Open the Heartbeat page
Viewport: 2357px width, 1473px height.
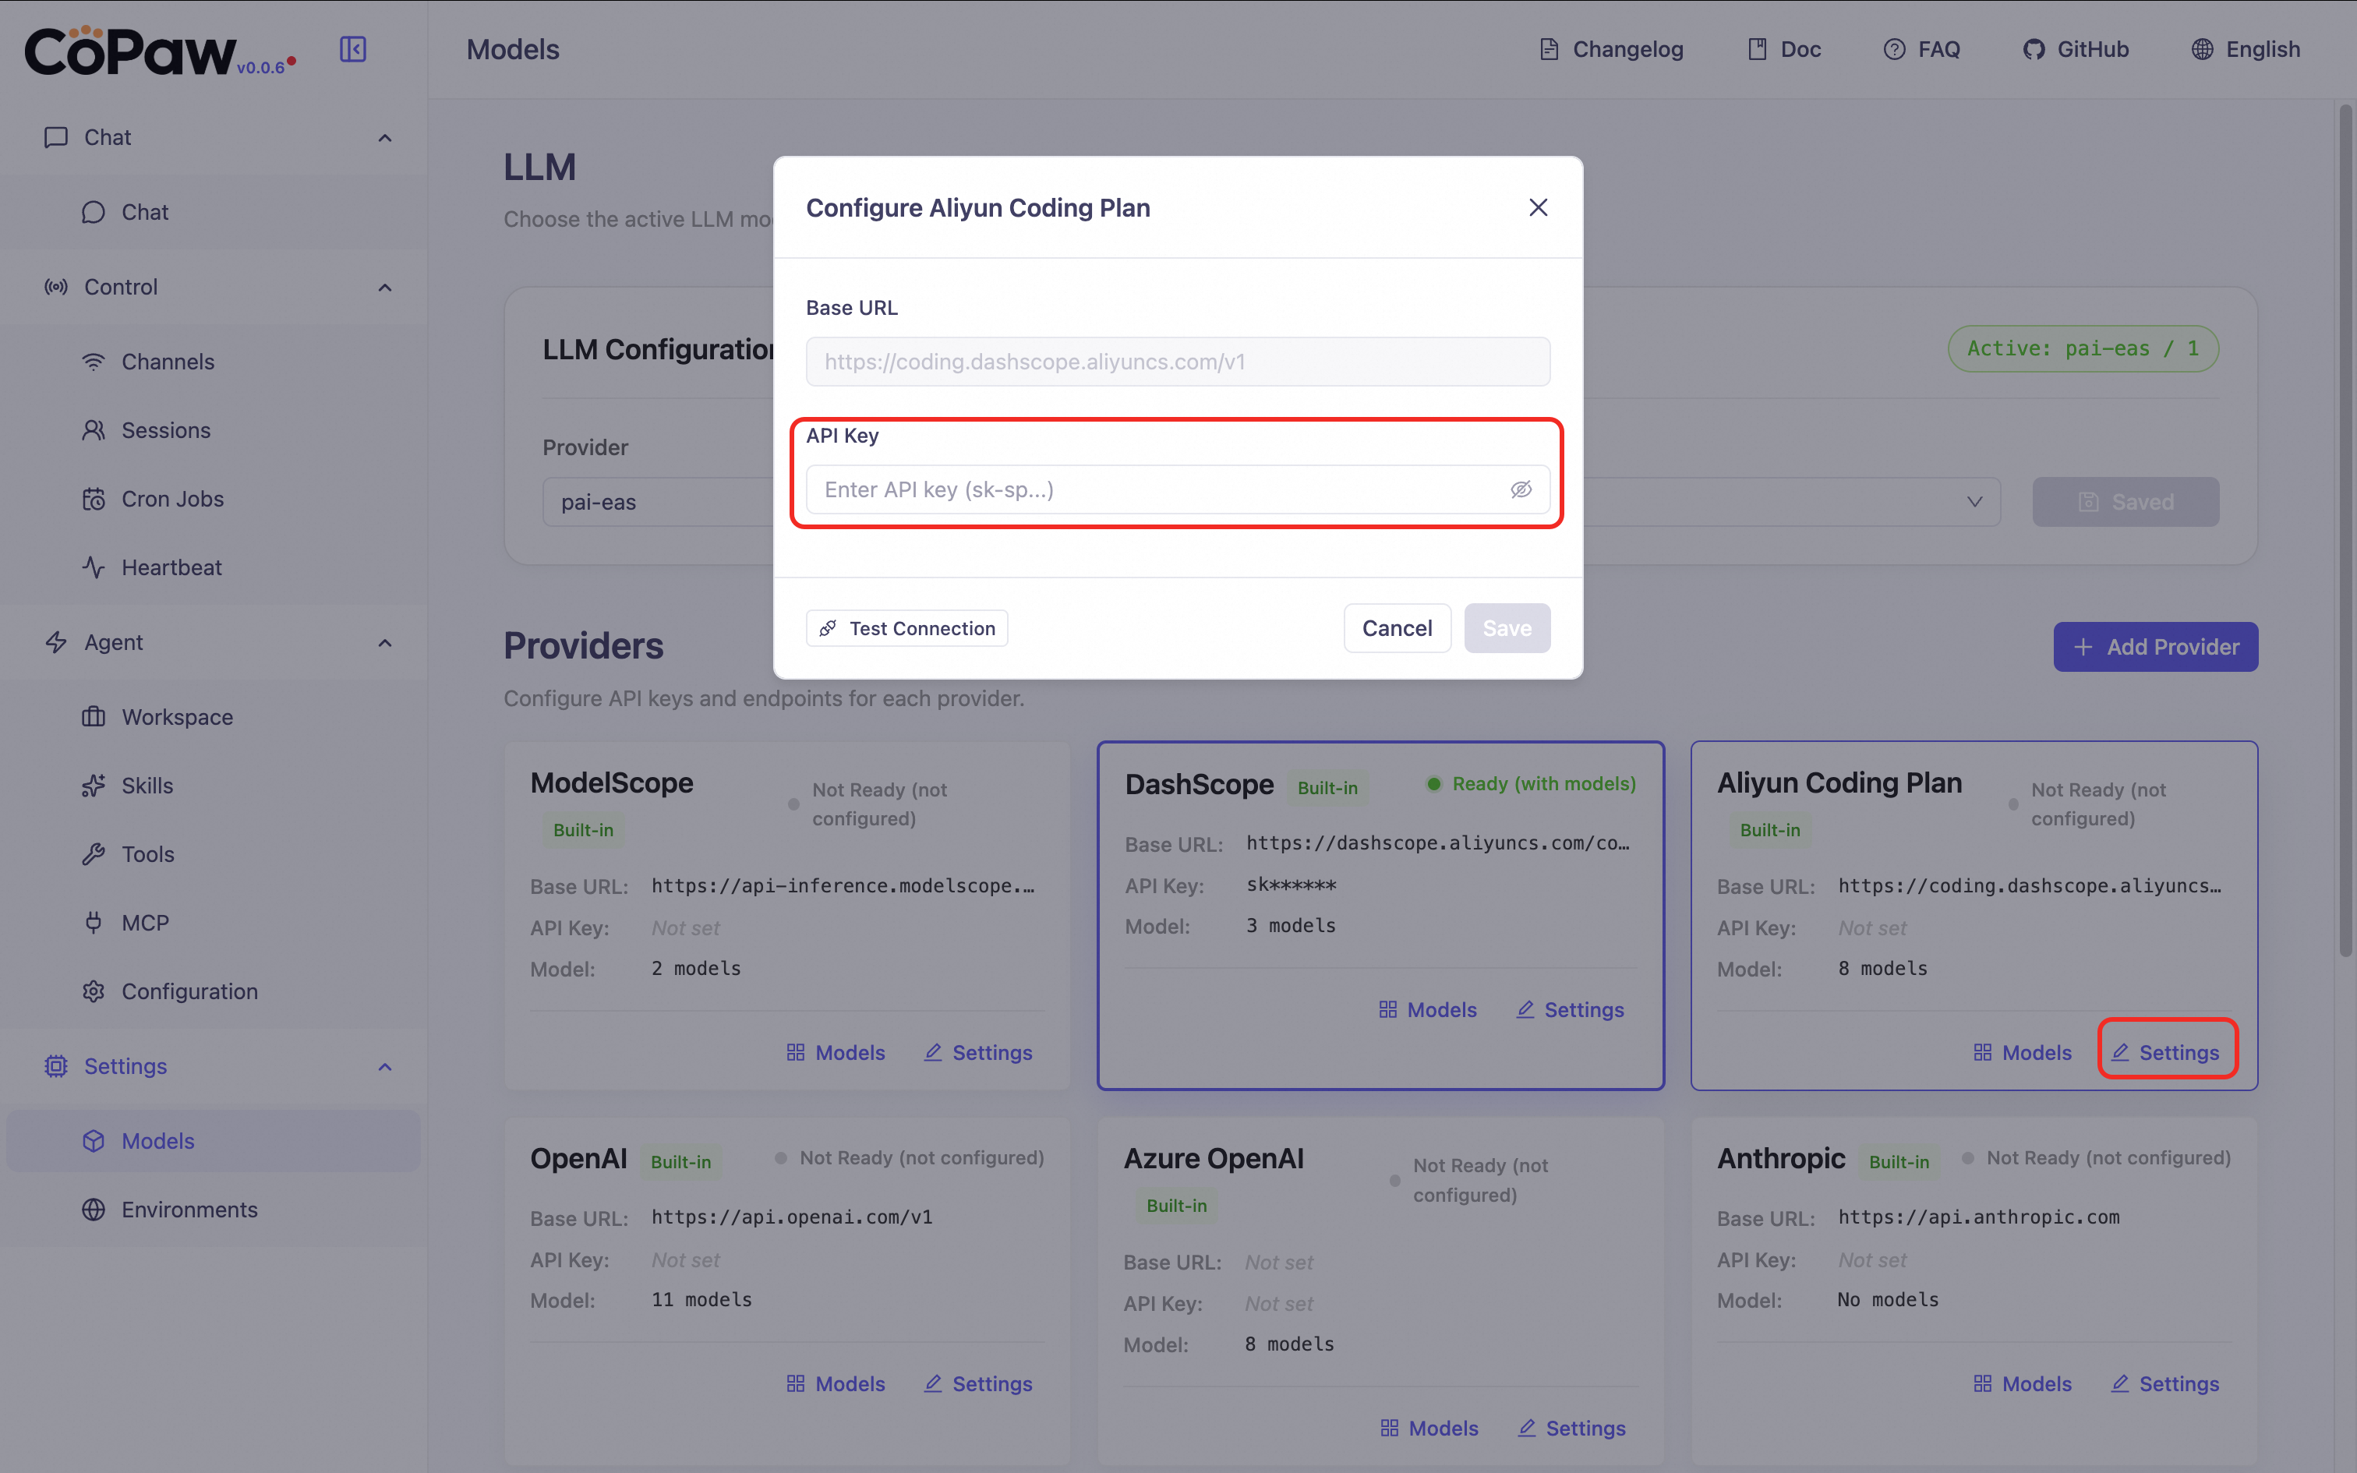[171, 567]
